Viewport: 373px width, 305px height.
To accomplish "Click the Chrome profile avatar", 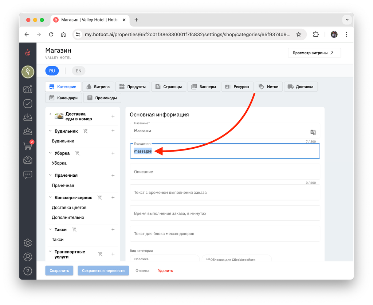I will pos(334,35).
